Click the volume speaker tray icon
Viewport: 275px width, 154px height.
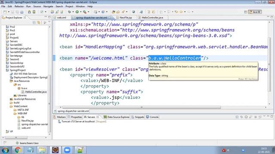(x=228, y=150)
